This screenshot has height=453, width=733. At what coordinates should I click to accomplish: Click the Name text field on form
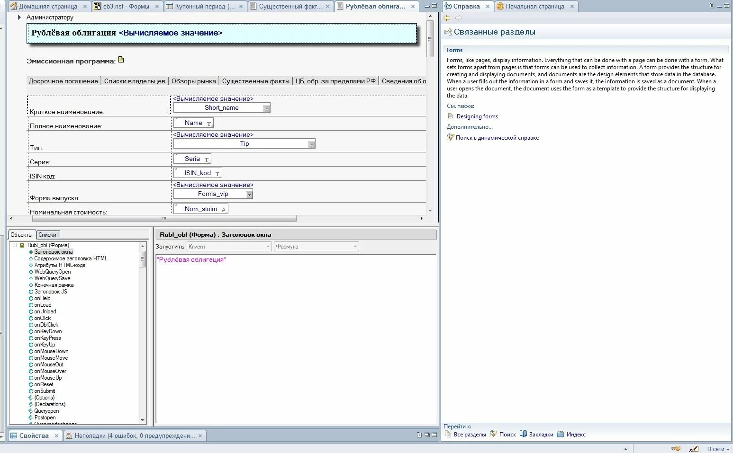tap(193, 123)
